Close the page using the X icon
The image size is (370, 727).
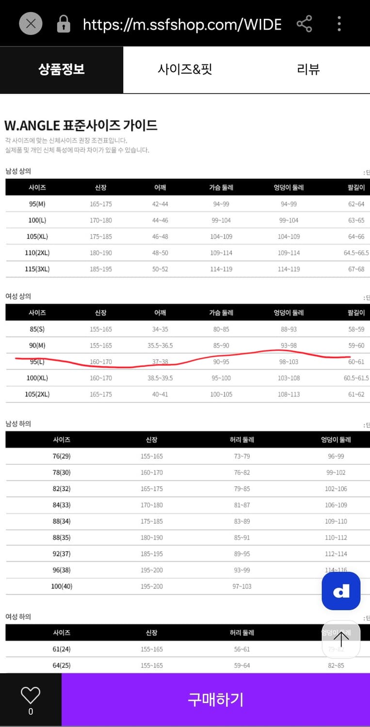coord(30,23)
